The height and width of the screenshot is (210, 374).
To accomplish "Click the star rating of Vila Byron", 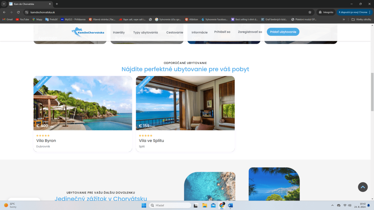I will click(43, 136).
